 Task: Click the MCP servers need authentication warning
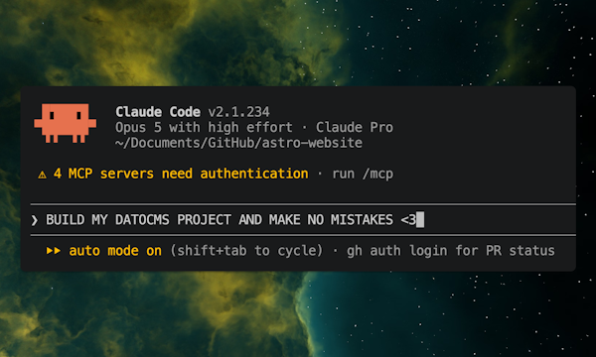[181, 174]
